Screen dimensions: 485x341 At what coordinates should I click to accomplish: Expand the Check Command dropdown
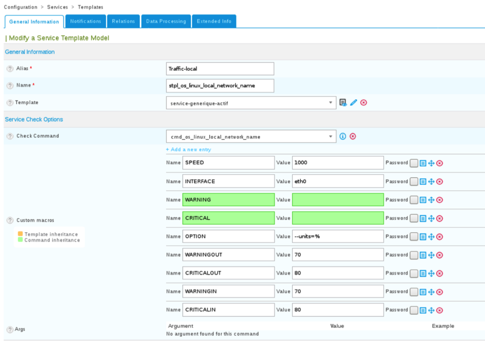pos(250,137)
